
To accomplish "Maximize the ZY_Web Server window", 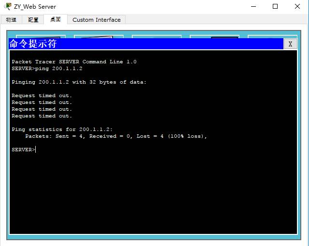I will click(x=275, y=6).
